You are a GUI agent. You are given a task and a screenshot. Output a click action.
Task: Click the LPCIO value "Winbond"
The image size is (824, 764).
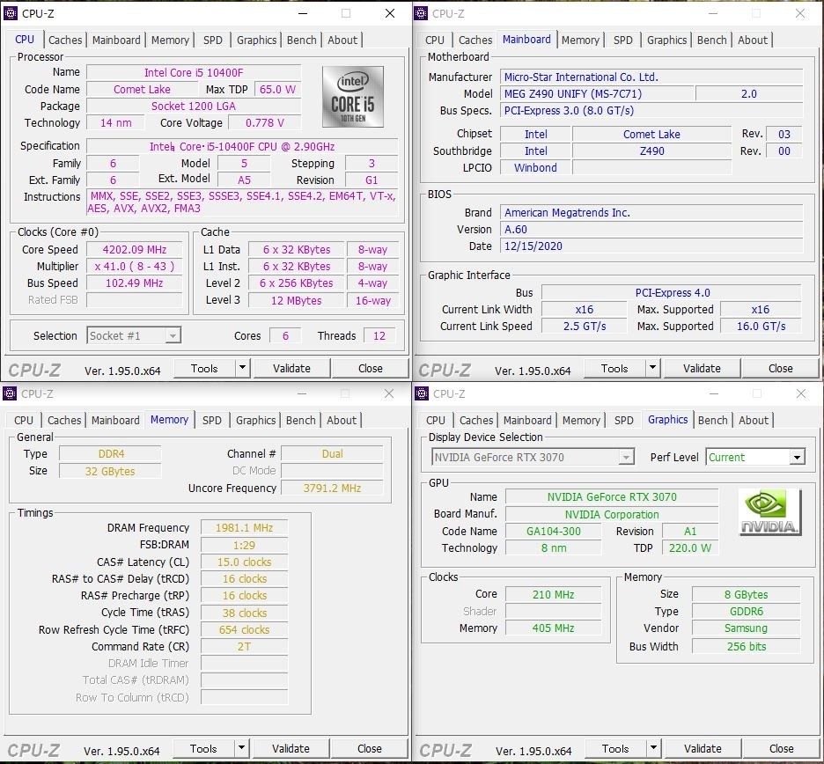535,167
